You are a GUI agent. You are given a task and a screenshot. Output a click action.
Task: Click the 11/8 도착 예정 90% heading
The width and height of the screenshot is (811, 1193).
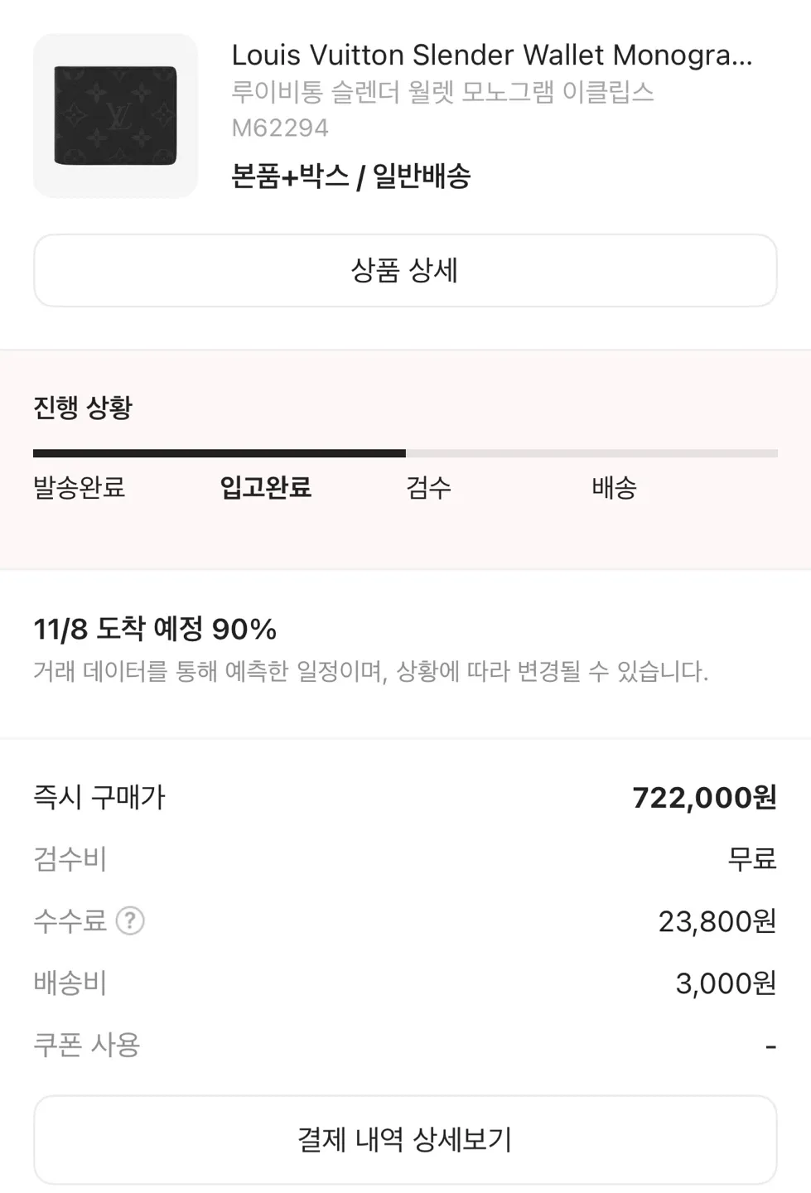coord(155,630)
